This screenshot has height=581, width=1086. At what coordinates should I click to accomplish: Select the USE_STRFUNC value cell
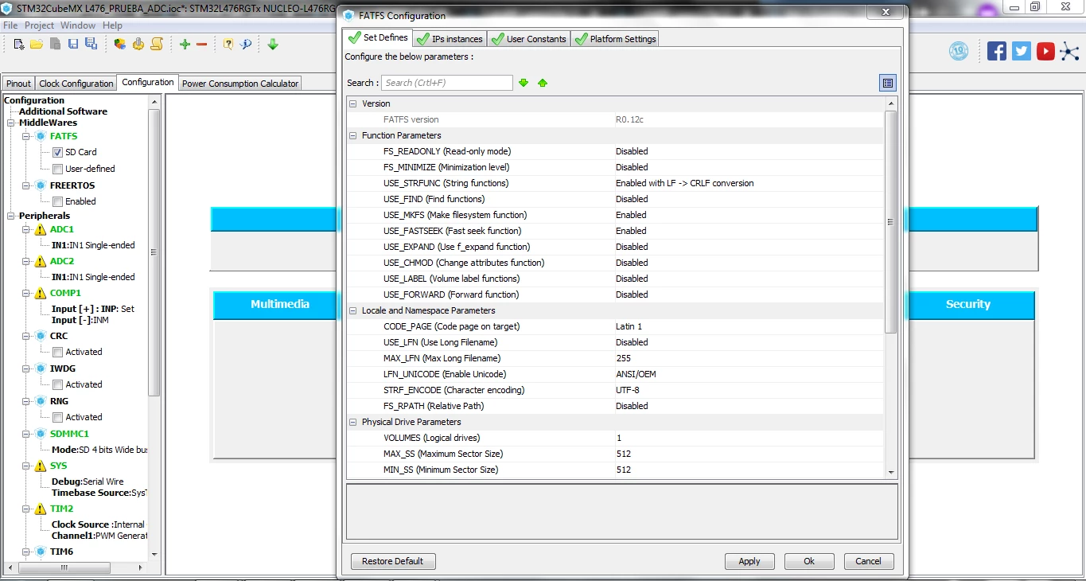point(748,183)
